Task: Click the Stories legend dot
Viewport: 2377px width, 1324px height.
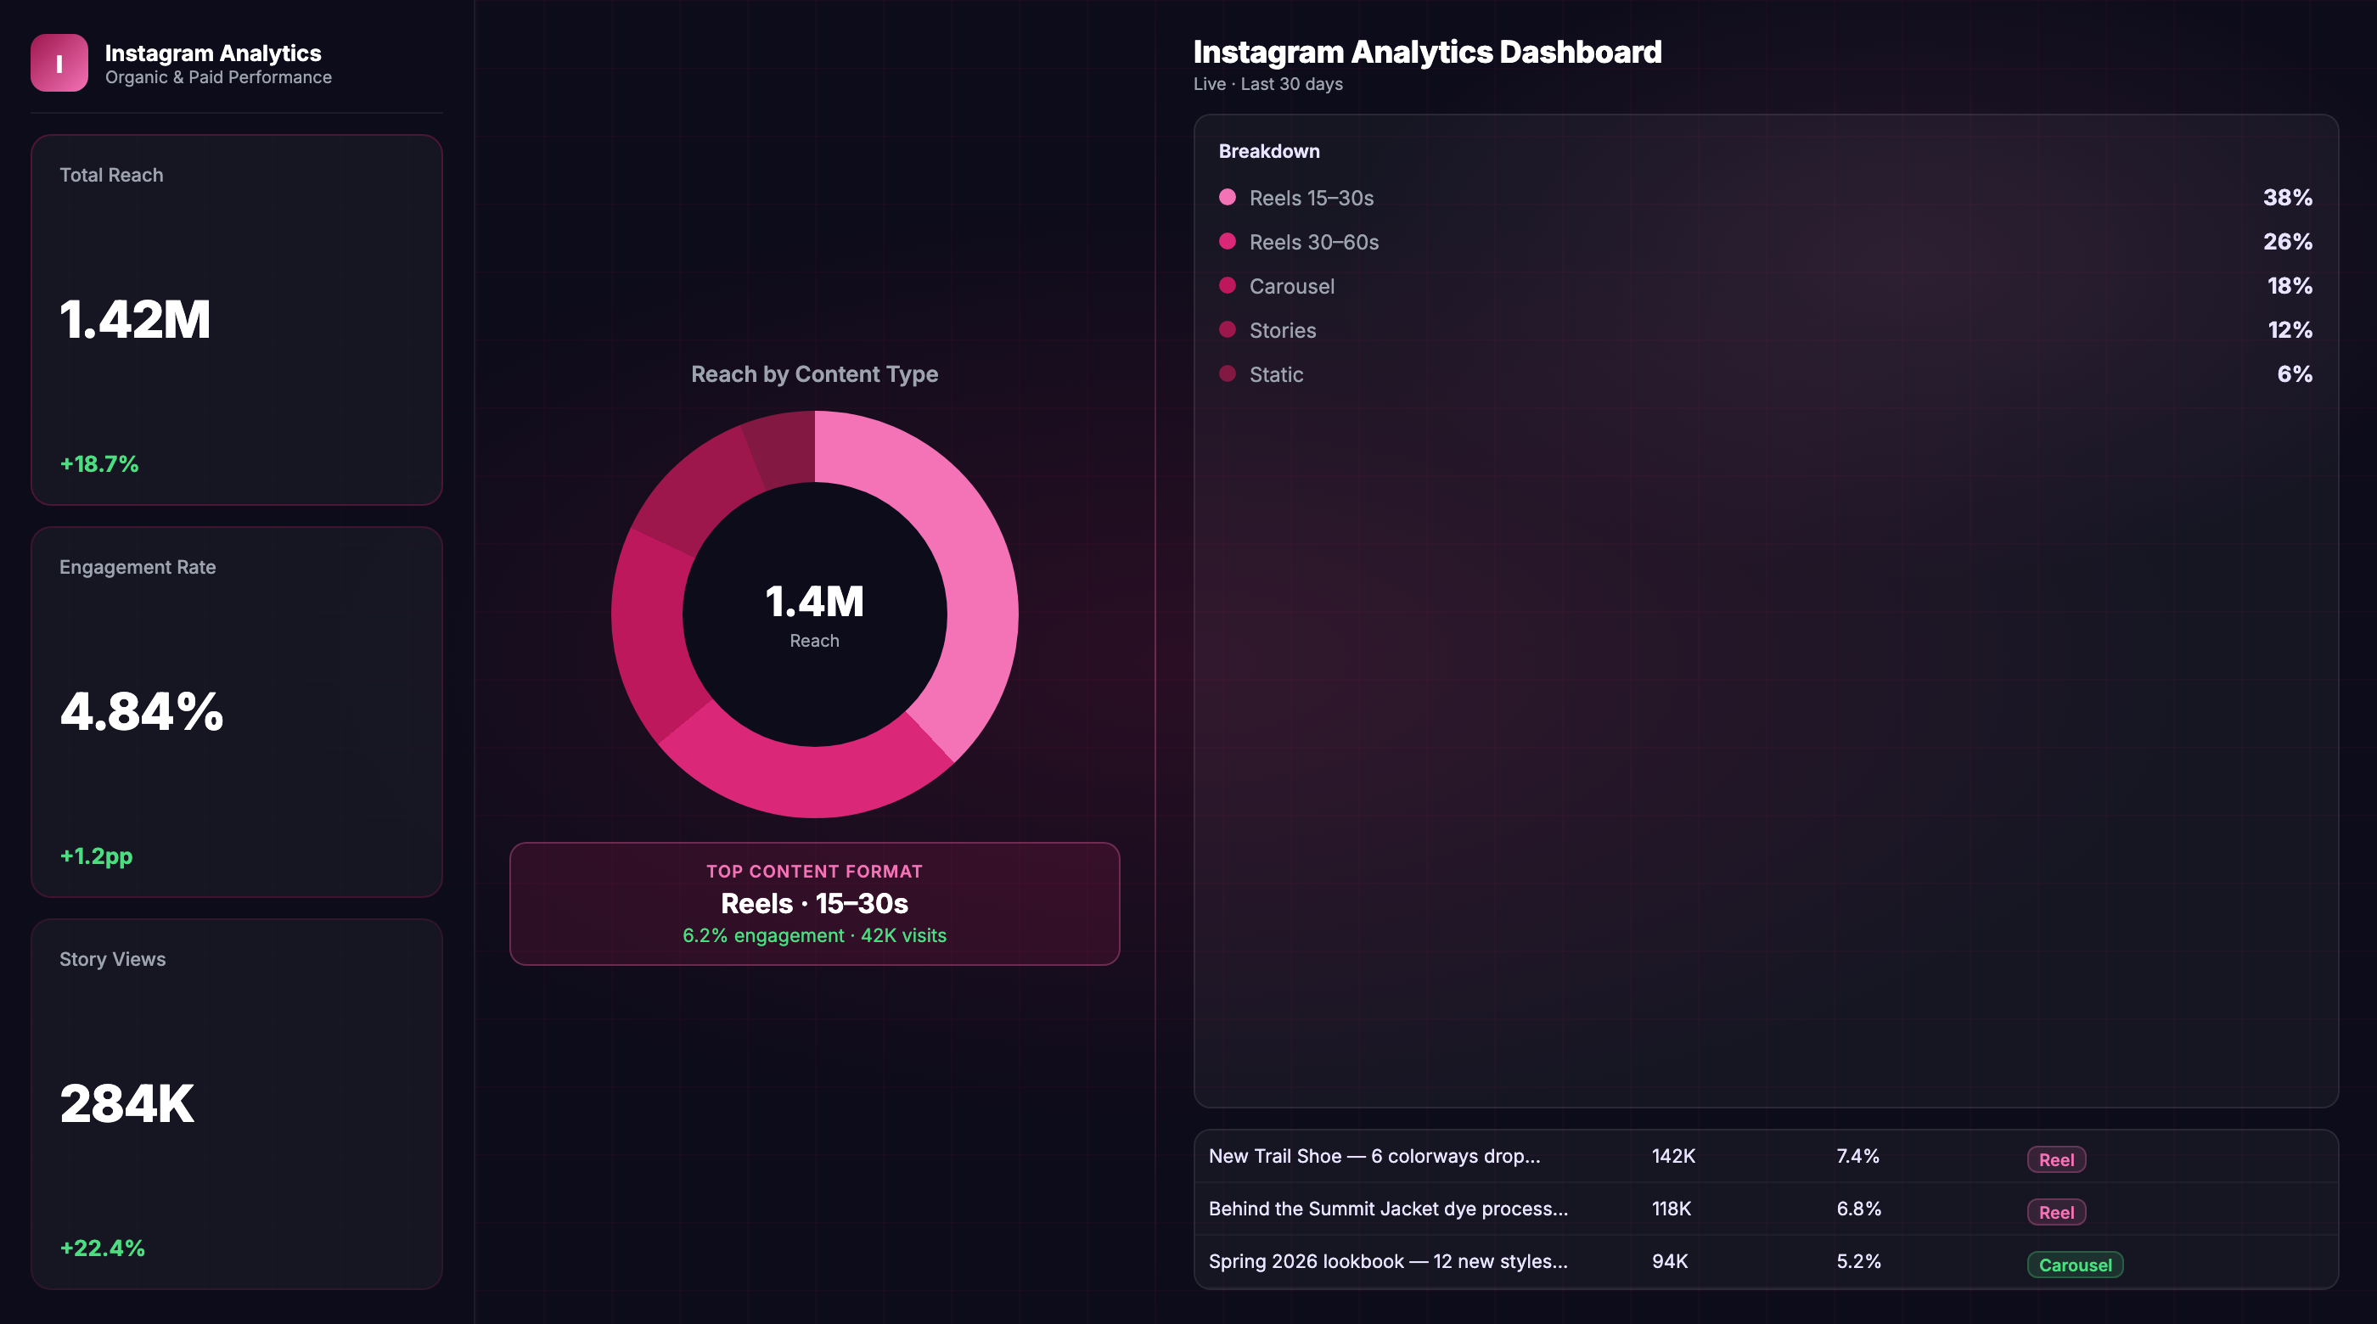Action: tap(1228, 330)
